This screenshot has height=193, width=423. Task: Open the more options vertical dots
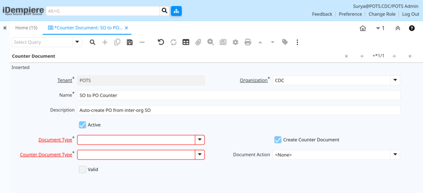[297, 42]
